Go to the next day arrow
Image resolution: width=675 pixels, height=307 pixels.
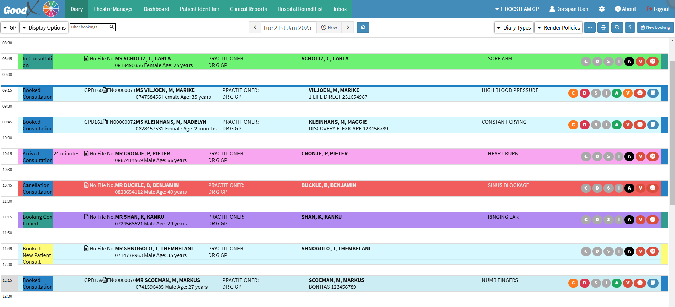tap(348, 27)
